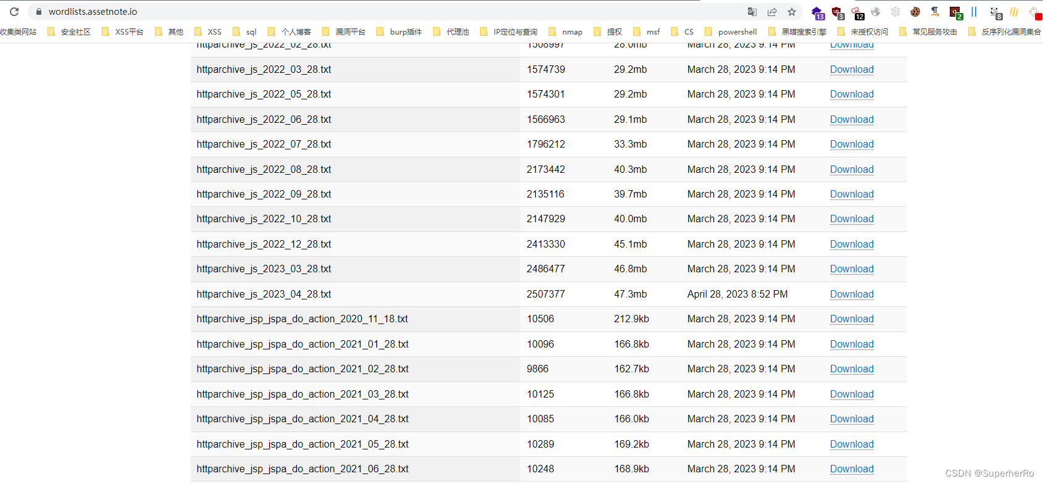Open the IP定位与查询 bookmark folder

pos(509,31)
